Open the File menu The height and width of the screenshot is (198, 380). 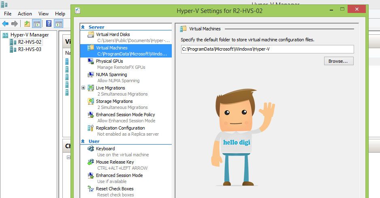(x=8, y=14)
